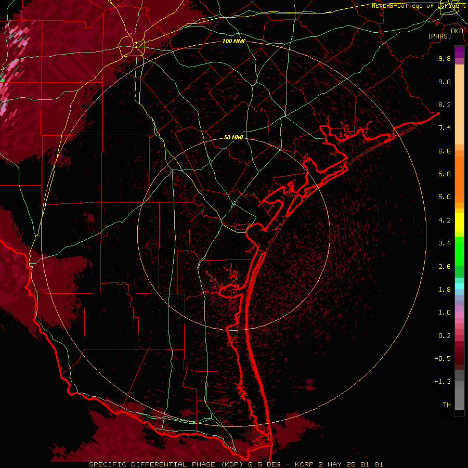468x468 pixels.
Task: Click the 1.0 legend value
Action: [445, 313]
